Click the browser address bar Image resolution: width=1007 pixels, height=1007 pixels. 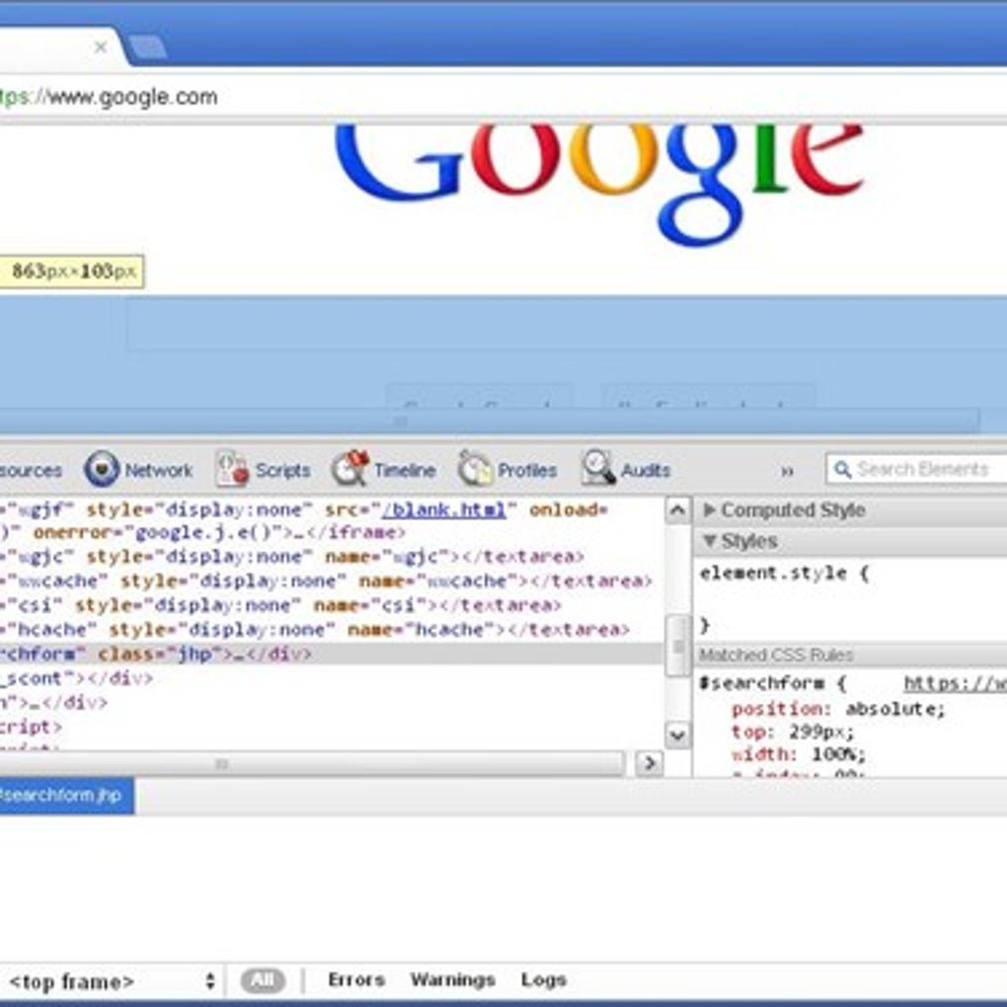[503, 97]
